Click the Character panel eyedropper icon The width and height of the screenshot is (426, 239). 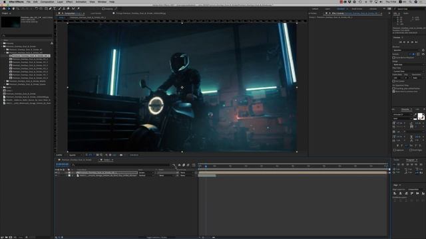tap(415, 114)
